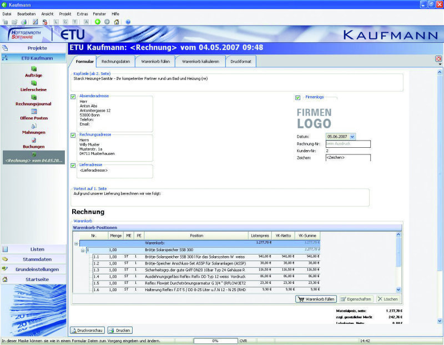
Task: Click the Rechnung-Nr input field
Action: click(x=348, y=144)
